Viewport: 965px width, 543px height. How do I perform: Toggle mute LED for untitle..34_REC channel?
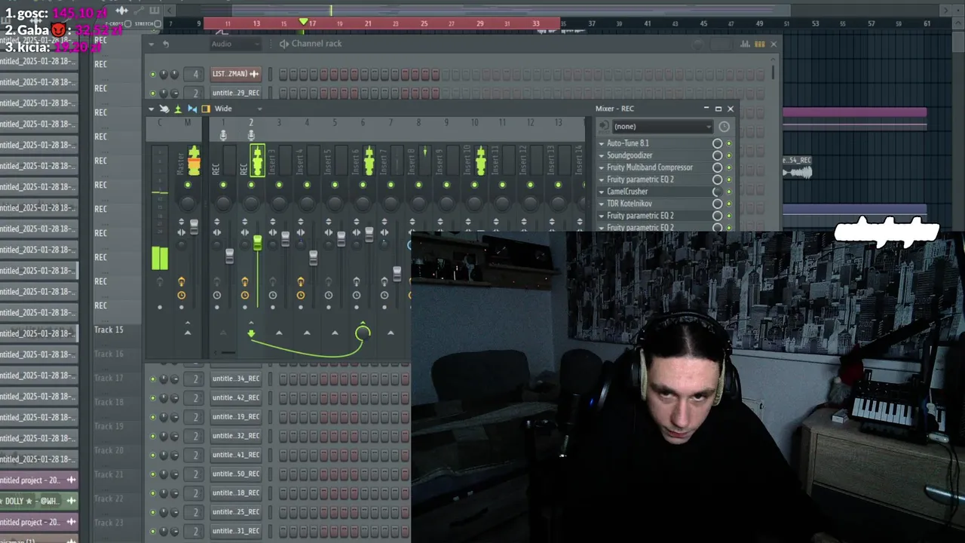pos(153,379)
